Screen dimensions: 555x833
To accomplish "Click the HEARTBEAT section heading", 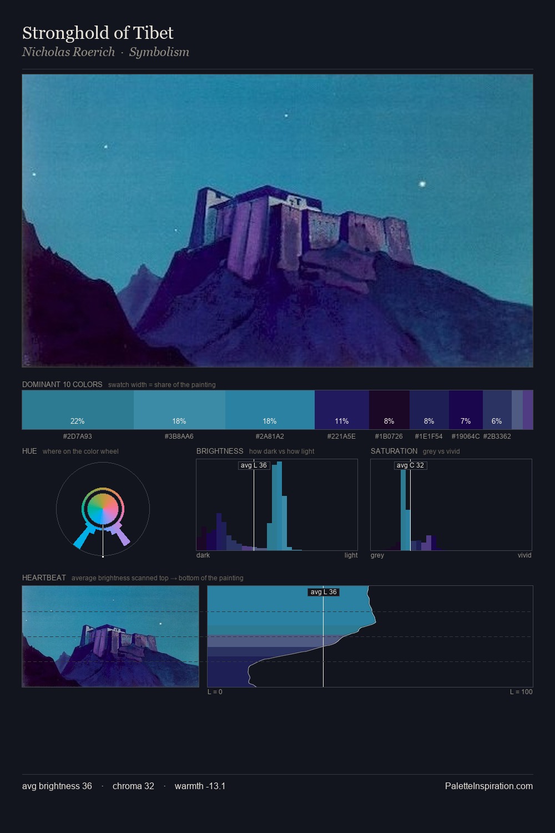I will (x=44, y=578).
